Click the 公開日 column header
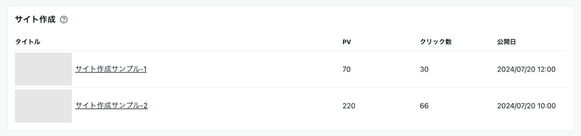This screenshot has width=581, height=136. (x=507, y=42)
